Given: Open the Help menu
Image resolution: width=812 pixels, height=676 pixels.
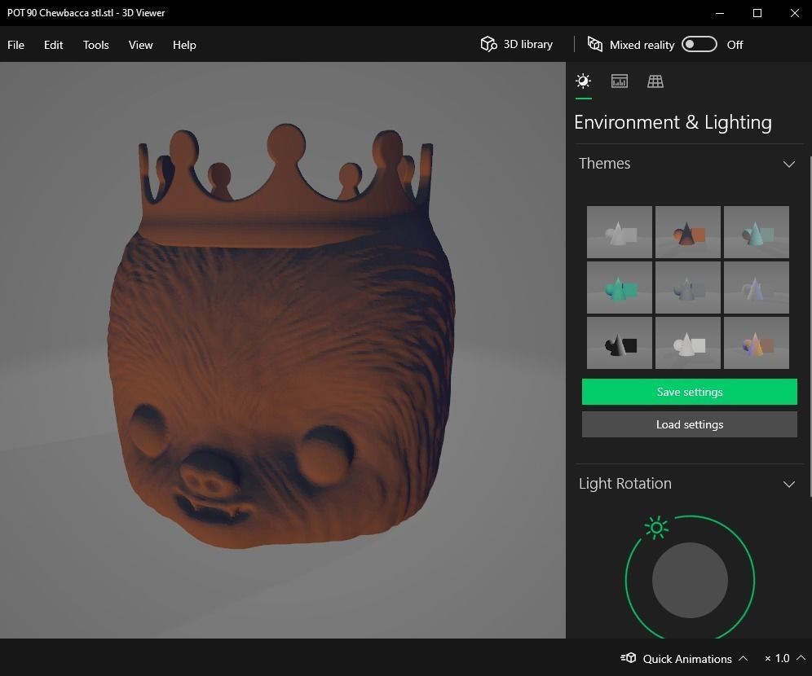Looking at the screenshot, I should tap(184, 45).
